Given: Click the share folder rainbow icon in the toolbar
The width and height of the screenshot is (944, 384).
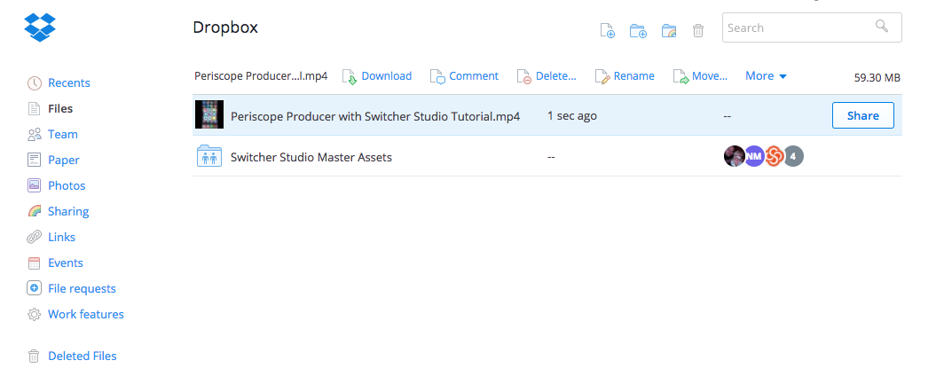Looking at the screenshot, I should point(669,31).
